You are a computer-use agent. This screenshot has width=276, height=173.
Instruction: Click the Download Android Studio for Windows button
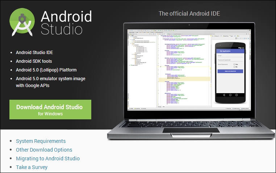point(50,110)
